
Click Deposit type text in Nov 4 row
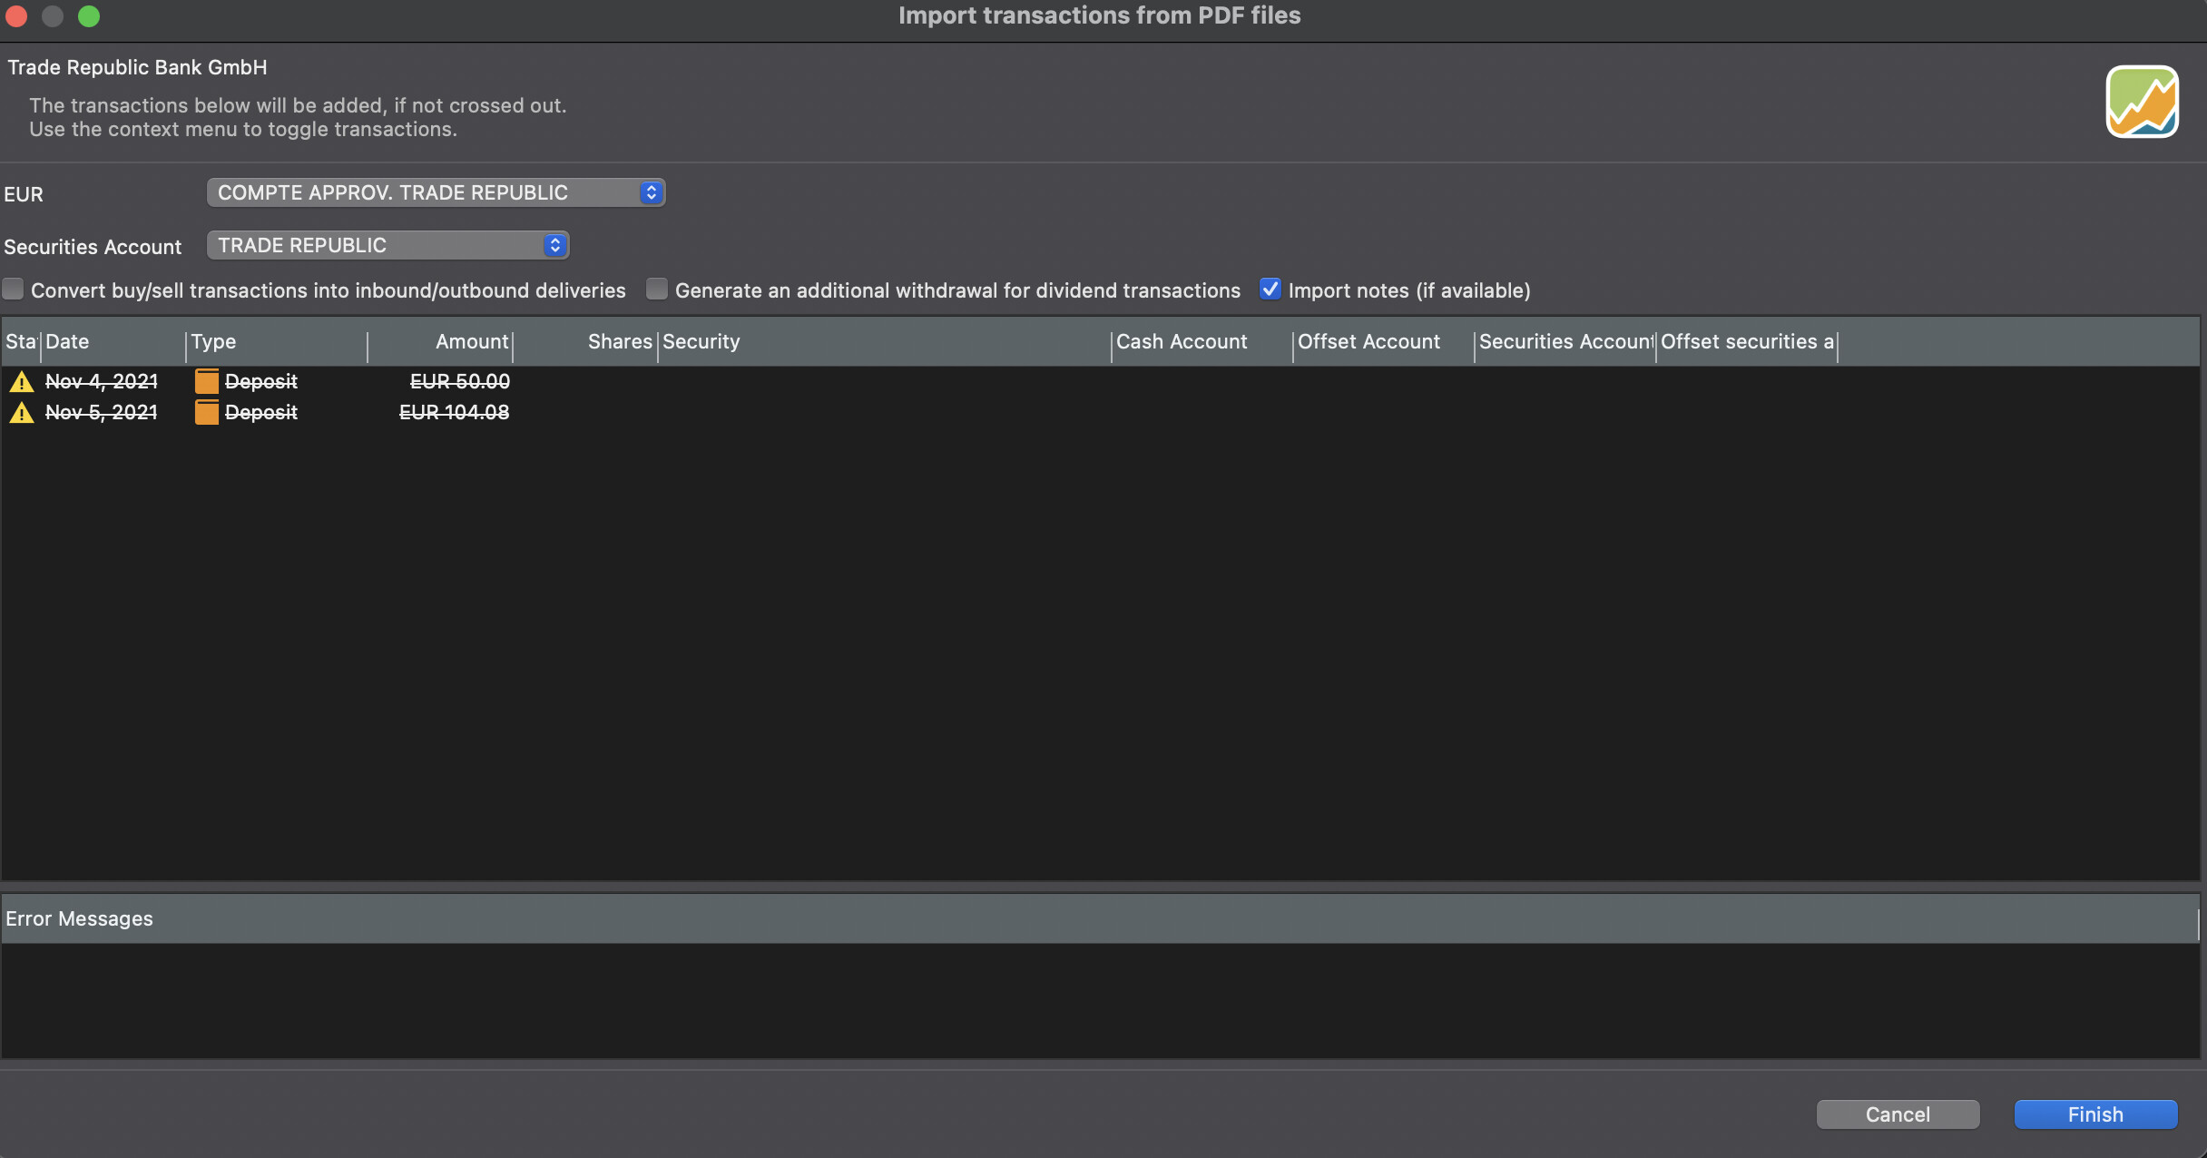click(261, 382)
